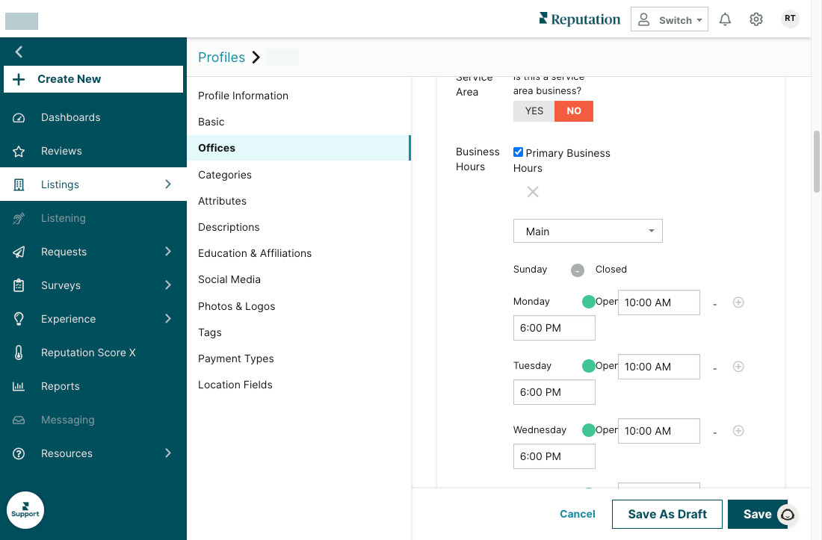The image size is (822, 540).
Task: Uncheck Primary Business Hours checkbox
Action: pyautogui.click(x=518, y=152)
